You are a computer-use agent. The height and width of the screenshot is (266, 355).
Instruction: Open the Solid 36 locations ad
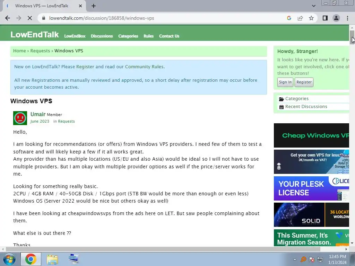tap(312, 215)
